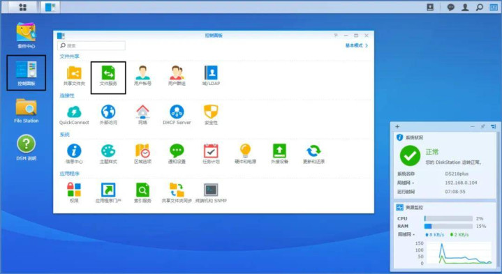
Task: Open the 域/LDAP icon
Action: (x=211, y=76)
